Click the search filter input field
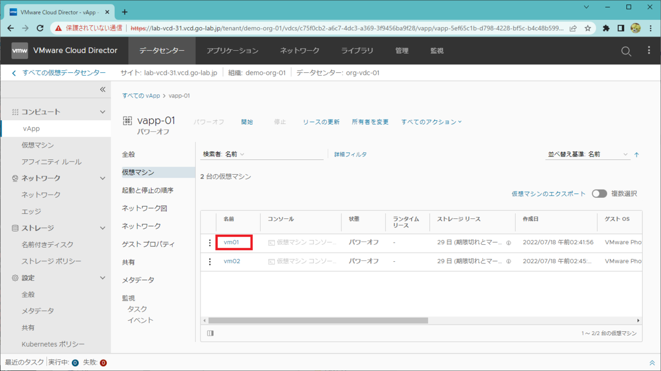Screen dimensions: 661x371 coord(285,154)
